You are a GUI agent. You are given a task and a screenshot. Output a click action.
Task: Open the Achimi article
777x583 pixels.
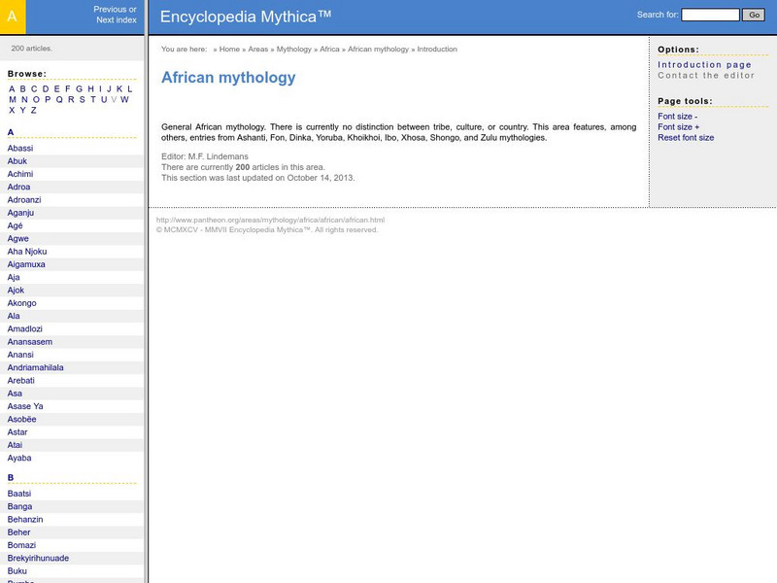(20, 174)
